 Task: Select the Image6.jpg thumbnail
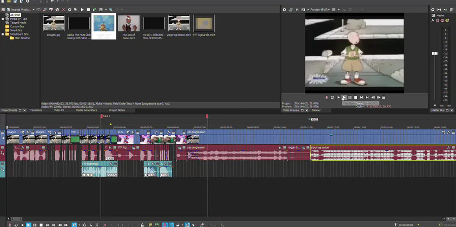tap(54, 23)
